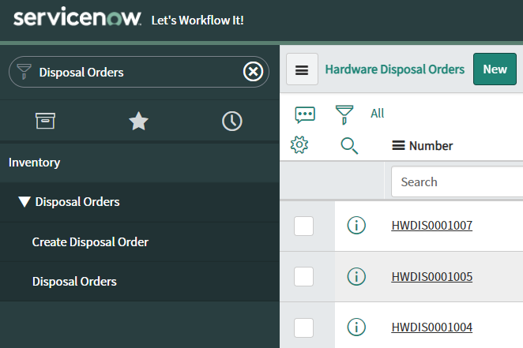Viewport: 523px width, 348px height.
Task: Check the HWDIS0001007 row checkbox
Action: [x=303, y=226]
